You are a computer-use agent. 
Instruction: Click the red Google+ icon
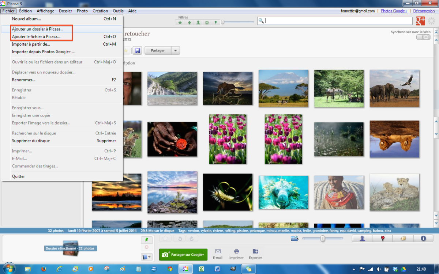(x=420, y=21)
